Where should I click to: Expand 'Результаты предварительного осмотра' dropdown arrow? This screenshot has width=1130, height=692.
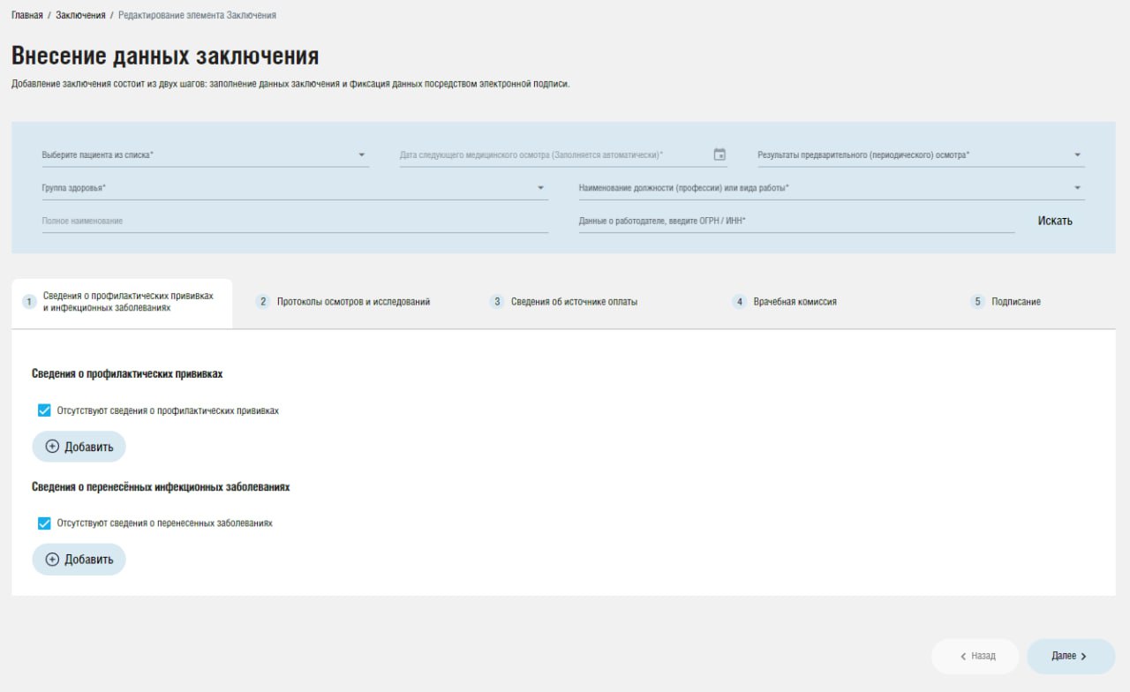tap(1078, 155)
